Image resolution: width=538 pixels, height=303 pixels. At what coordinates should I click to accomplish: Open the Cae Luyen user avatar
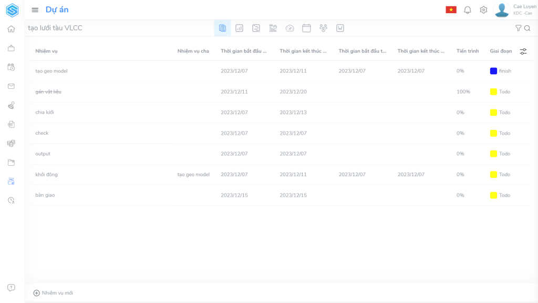click(502, 10)
